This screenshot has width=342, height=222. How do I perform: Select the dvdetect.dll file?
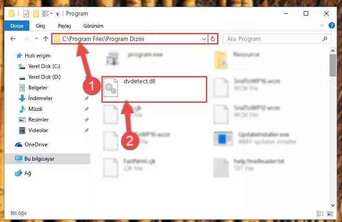pos(154,89)
